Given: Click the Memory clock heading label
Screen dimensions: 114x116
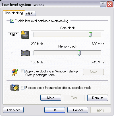Looking at the screenshot, I should click(x=68, y=46).
